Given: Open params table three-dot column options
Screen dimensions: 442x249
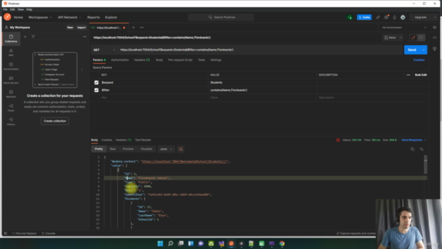Looking at the screenshot, I should click(408, 75).
